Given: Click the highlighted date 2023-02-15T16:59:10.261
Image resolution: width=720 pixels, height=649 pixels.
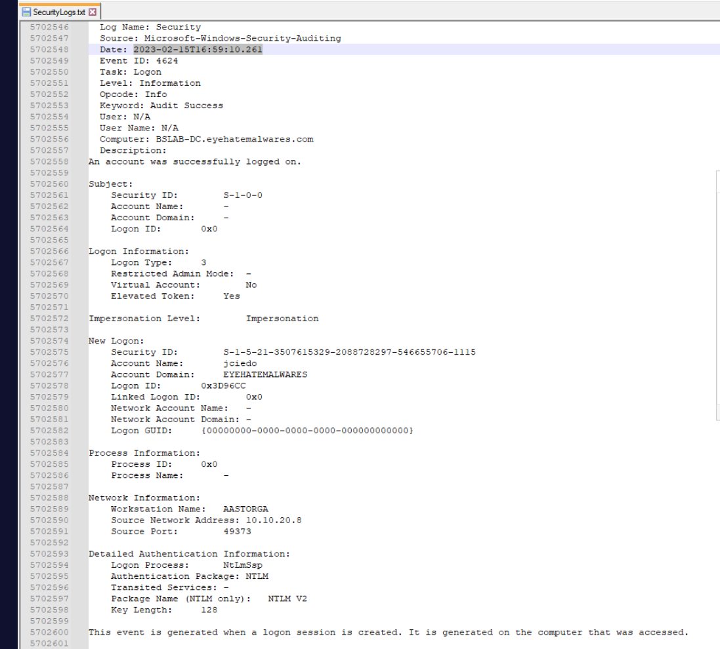Looking at the screenshot, I should (x=198, y=50).
